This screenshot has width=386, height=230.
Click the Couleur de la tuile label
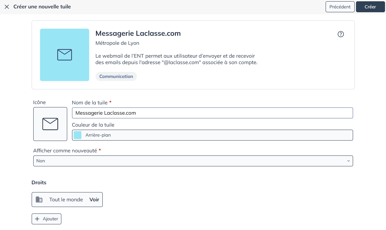(x=93, y=125)
